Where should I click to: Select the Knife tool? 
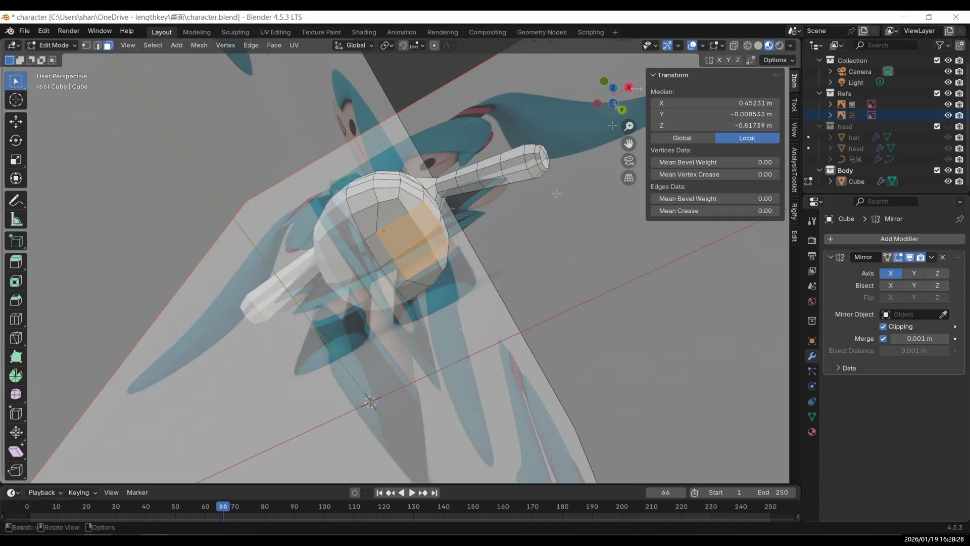(16, 338)
